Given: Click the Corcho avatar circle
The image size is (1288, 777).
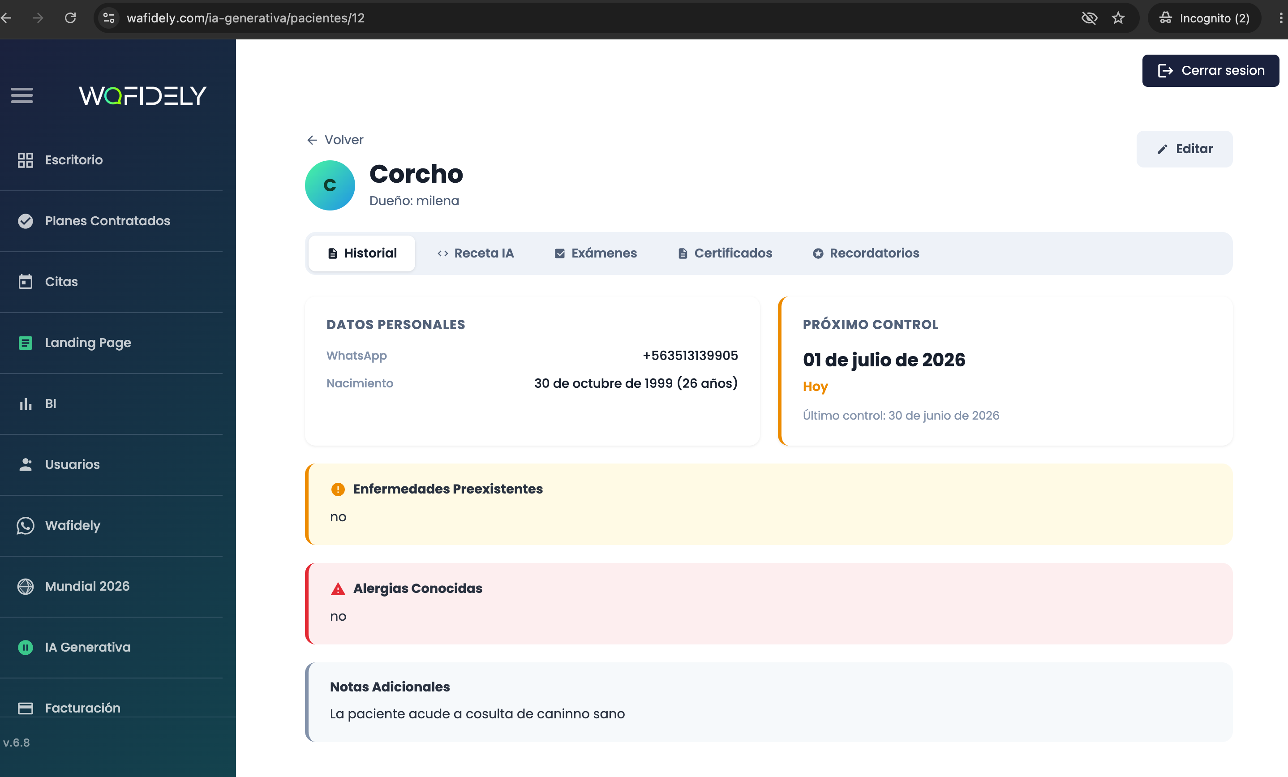Looking at the screenshot, I should click(x=330, y=185).
